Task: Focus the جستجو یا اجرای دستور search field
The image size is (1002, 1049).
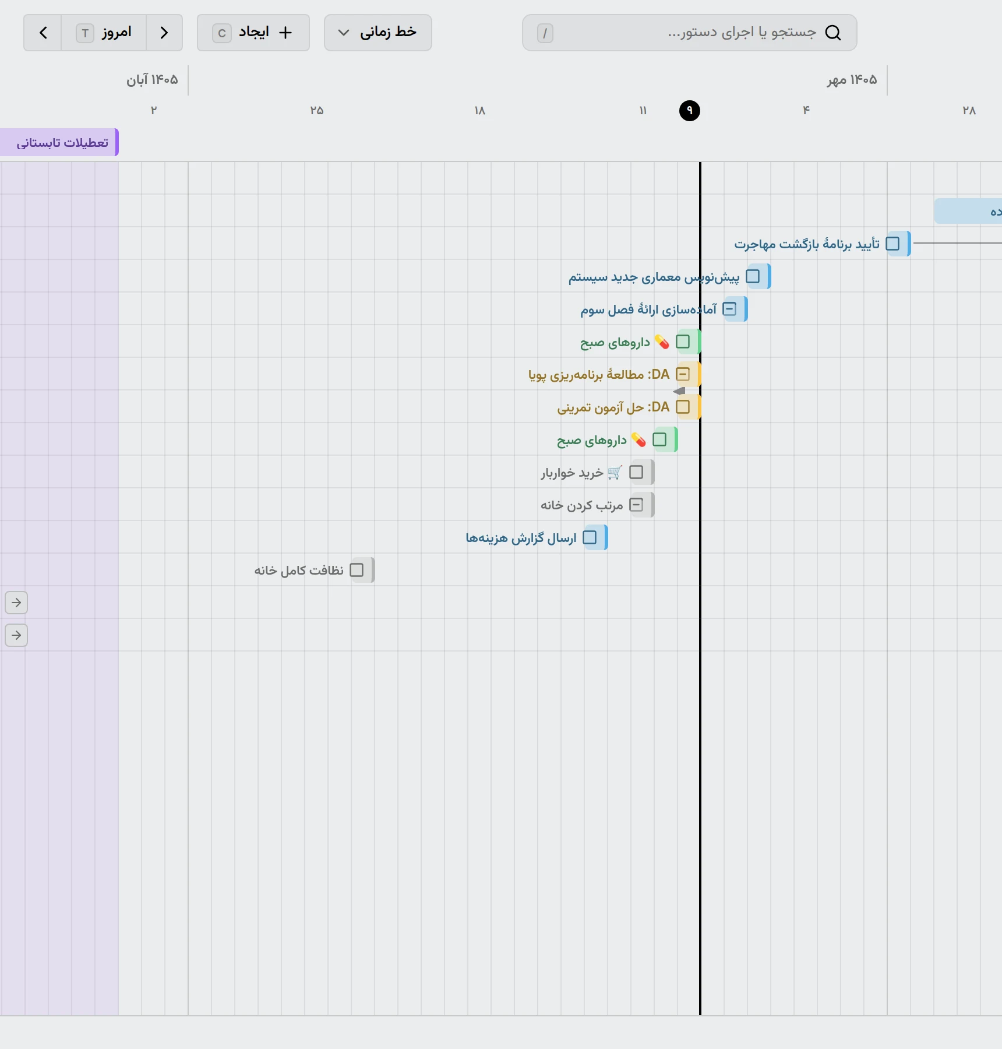Action: 690,33
